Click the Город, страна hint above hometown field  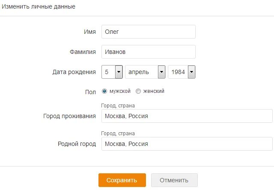(118, 134)
